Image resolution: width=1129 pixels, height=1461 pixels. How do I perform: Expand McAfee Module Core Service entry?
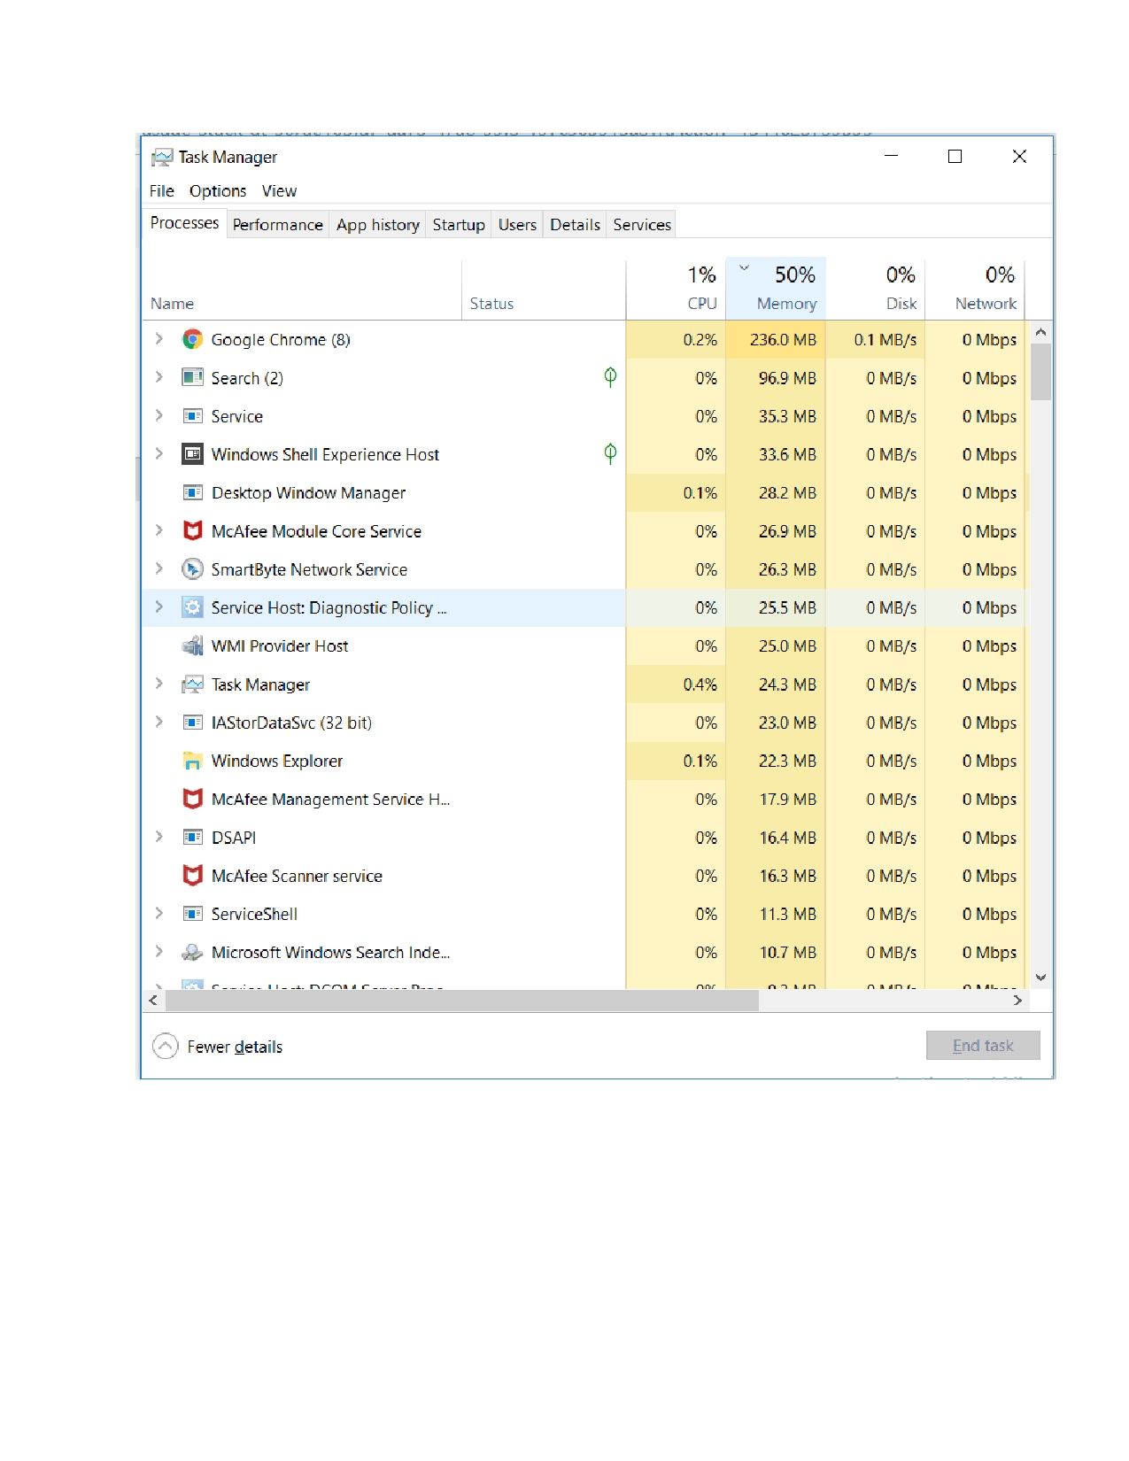159,530
